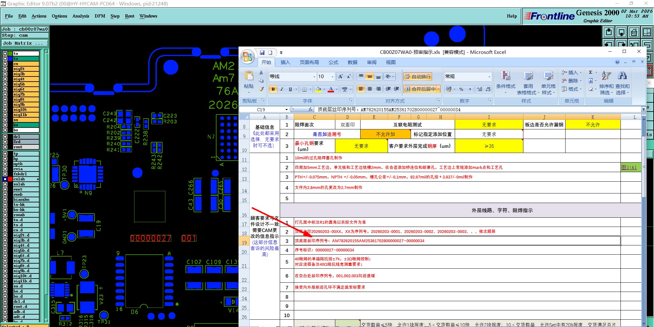
Task: Save the workbook via quick access icon
Action: tap(262, 53)
